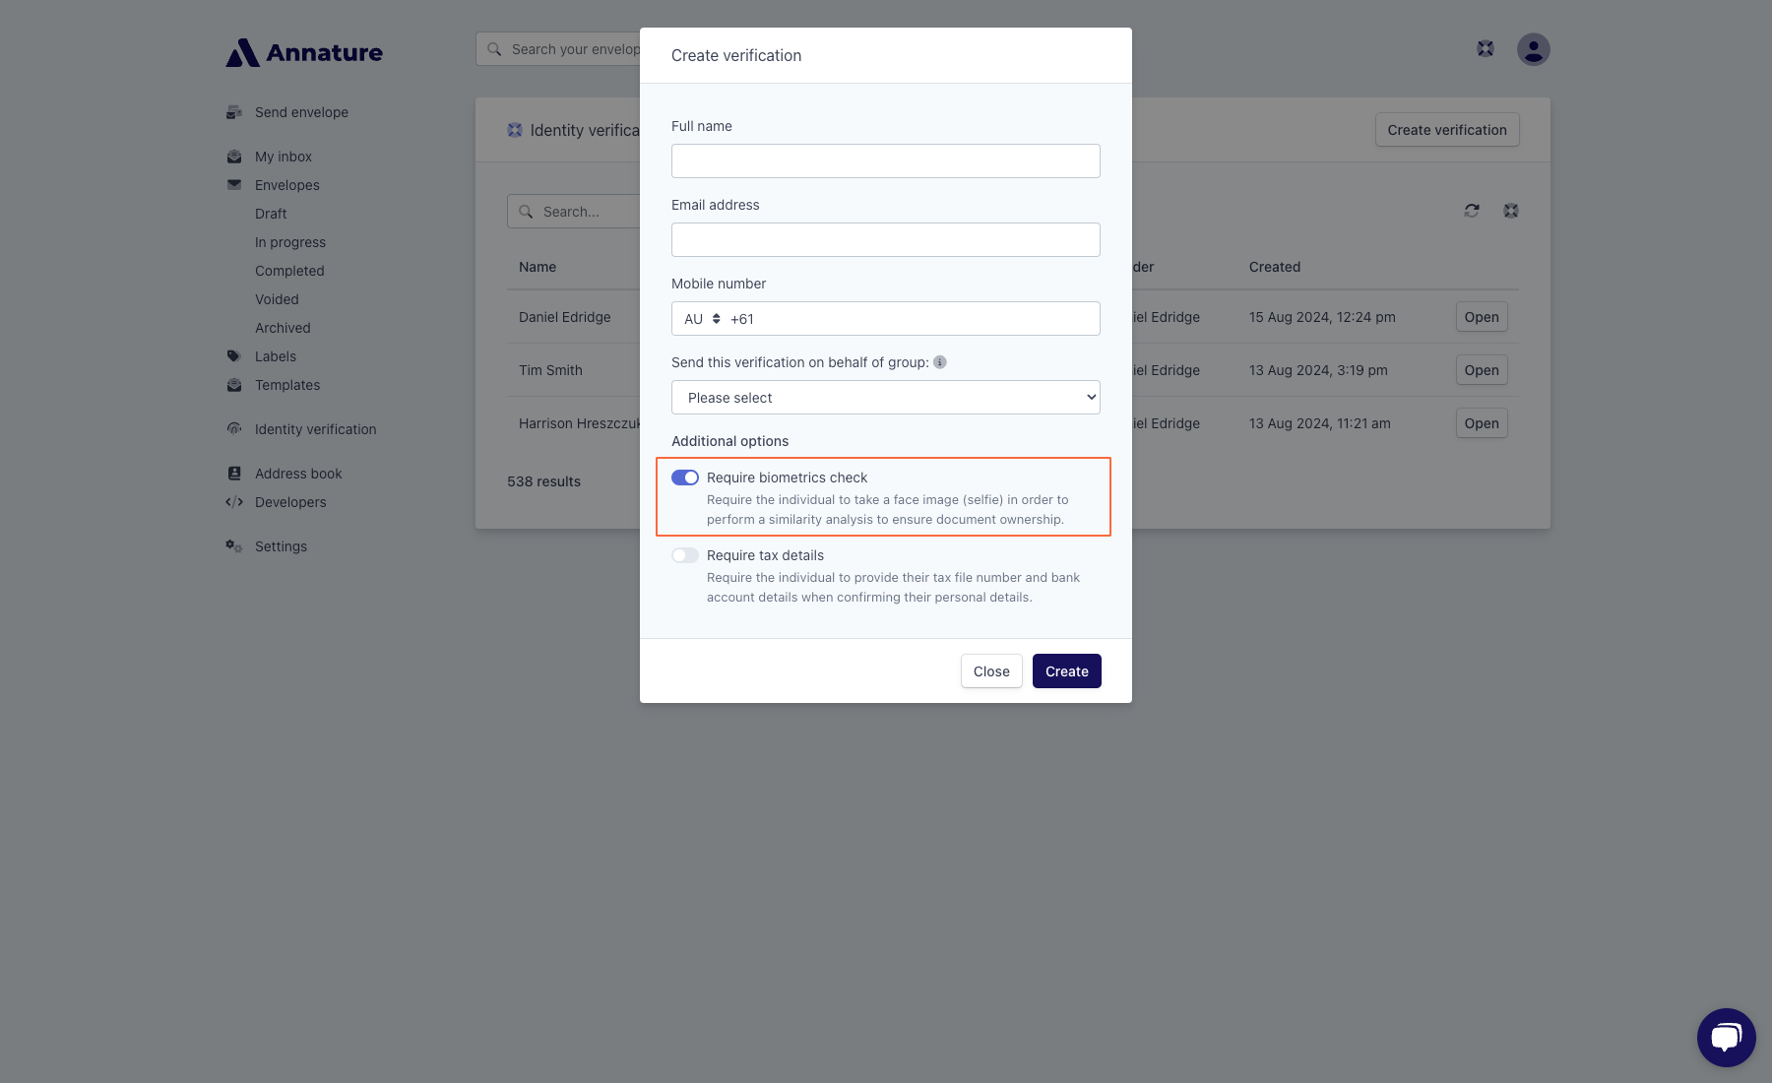This screenshot has height=1083, width=1772.
Task: Click the Send envelope icon in sidebar
Action: click(x=234, y=112)
